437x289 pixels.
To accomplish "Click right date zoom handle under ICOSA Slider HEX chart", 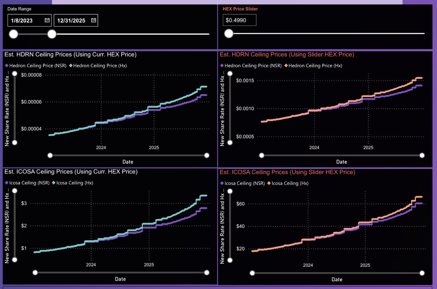I will point(422,273).
